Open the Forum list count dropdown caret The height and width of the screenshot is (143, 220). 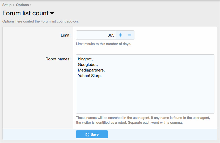coord(52,13)
